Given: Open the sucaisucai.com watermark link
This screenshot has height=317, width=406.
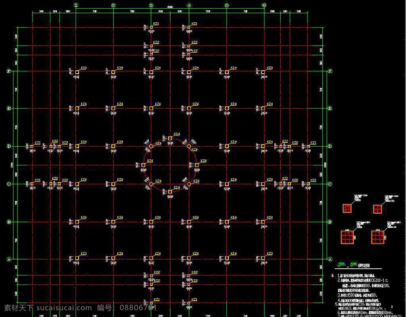Looking at the screenshot, I should pyautogui.click(x=64, y=308).
